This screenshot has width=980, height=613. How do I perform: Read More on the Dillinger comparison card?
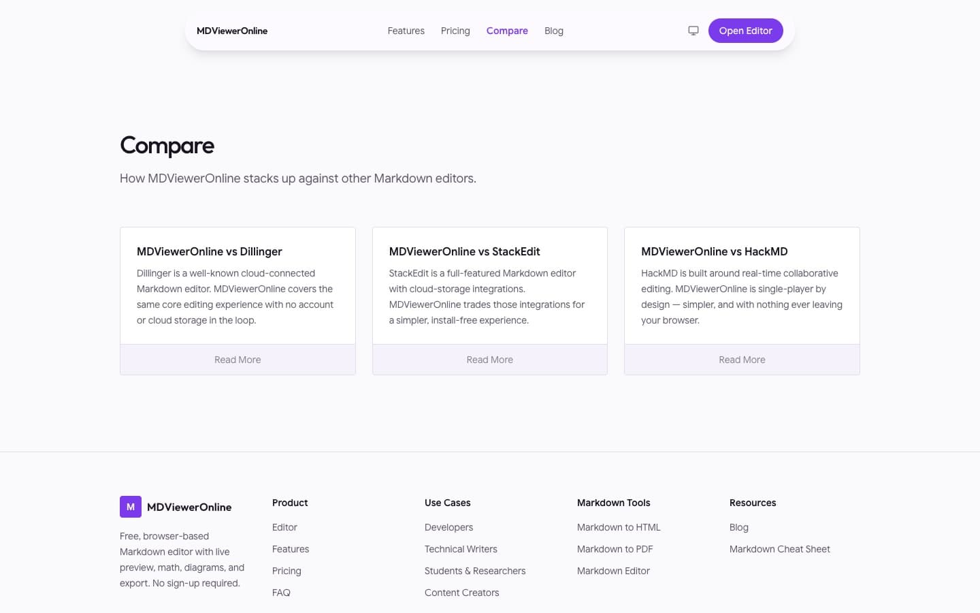(x=238, y=360)
